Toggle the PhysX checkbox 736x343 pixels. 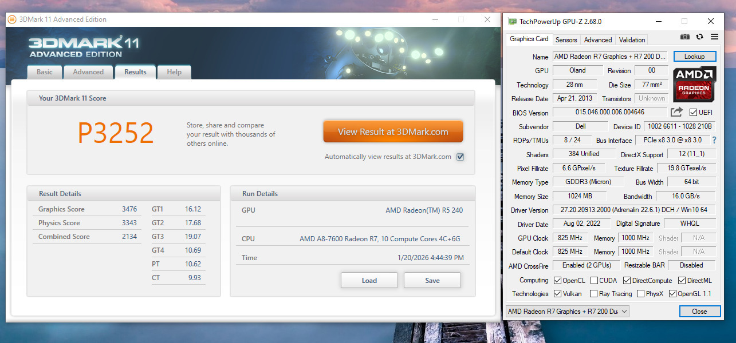tap(640, 294)
